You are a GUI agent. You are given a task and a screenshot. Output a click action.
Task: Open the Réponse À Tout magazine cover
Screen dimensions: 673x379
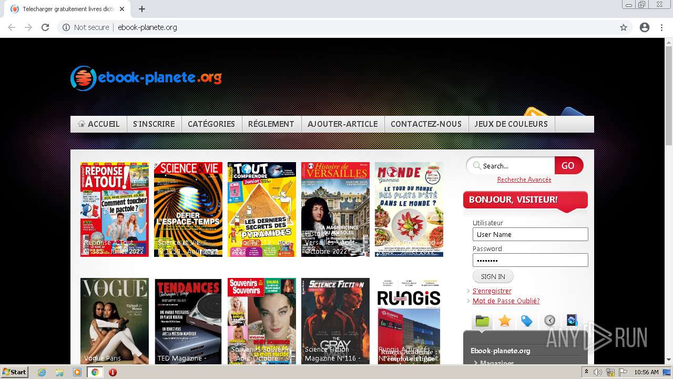[115, 210]
